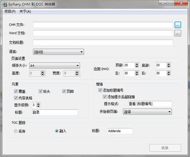Click the CHM 文件 path input field
The image size is (190, 157).
(x=103, y=25)
